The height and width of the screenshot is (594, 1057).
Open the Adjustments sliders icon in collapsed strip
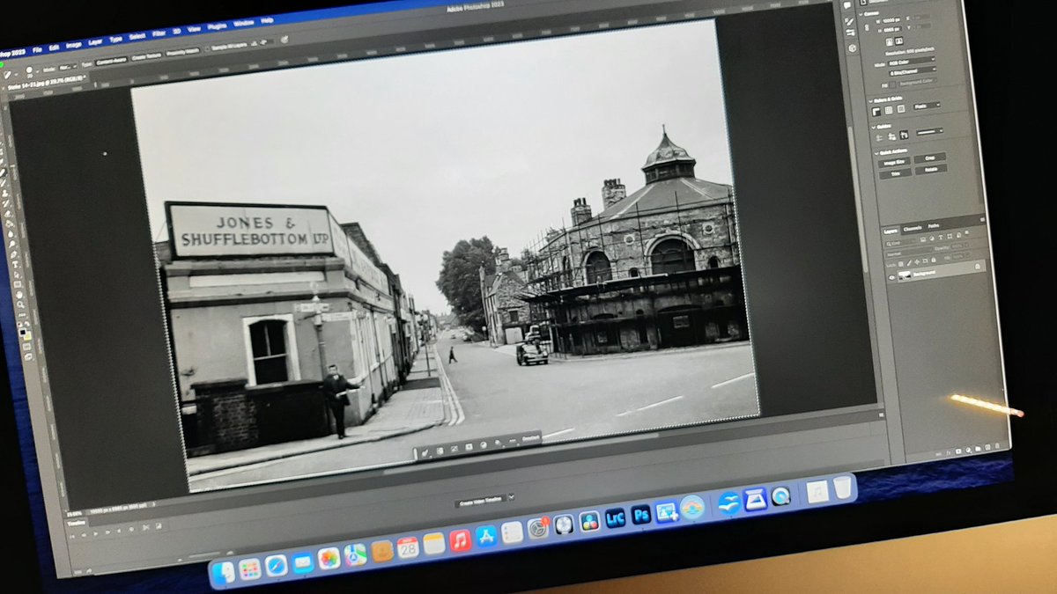pyautogui.click(x=850, y=33)
